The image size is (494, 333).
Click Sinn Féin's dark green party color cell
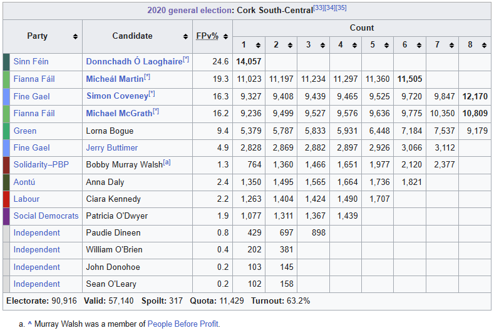[6, 62]
